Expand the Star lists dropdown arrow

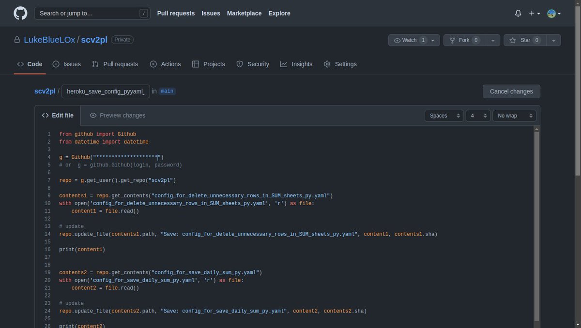pyautogui.click(x=553, y=40)
